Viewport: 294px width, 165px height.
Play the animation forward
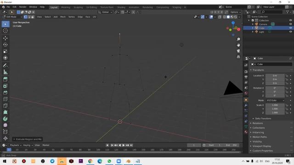pos(124,145)
